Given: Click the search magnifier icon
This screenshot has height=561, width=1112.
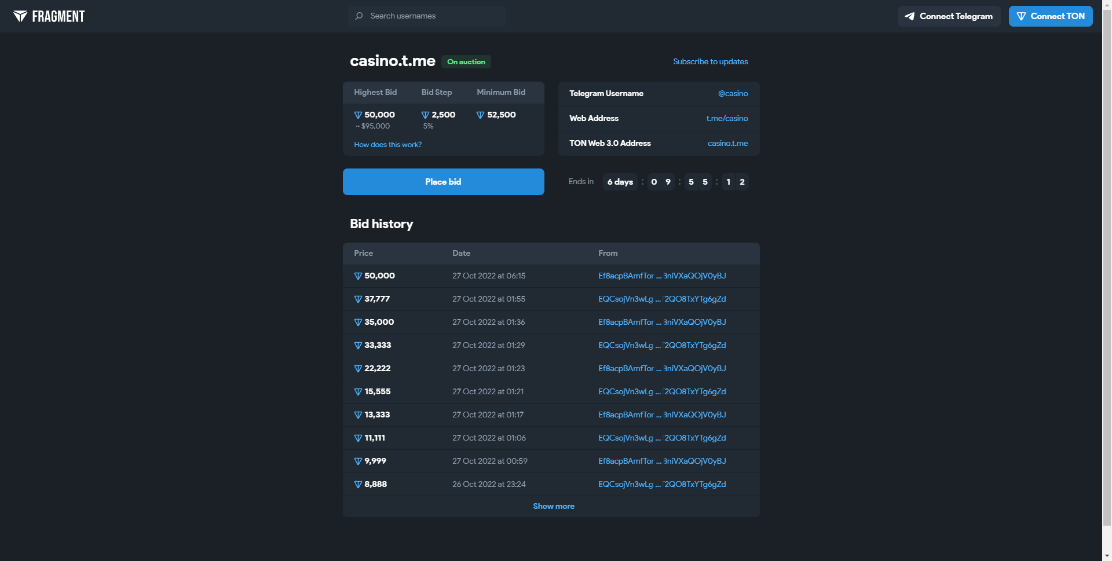Looking at the screenshot, I should [359, 16].
